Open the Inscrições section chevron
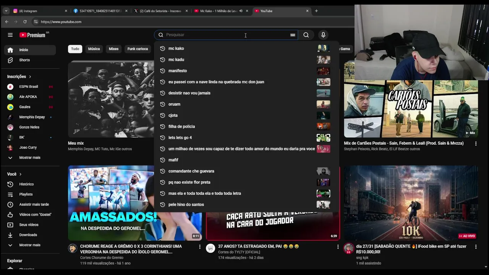 click(30, 77)
